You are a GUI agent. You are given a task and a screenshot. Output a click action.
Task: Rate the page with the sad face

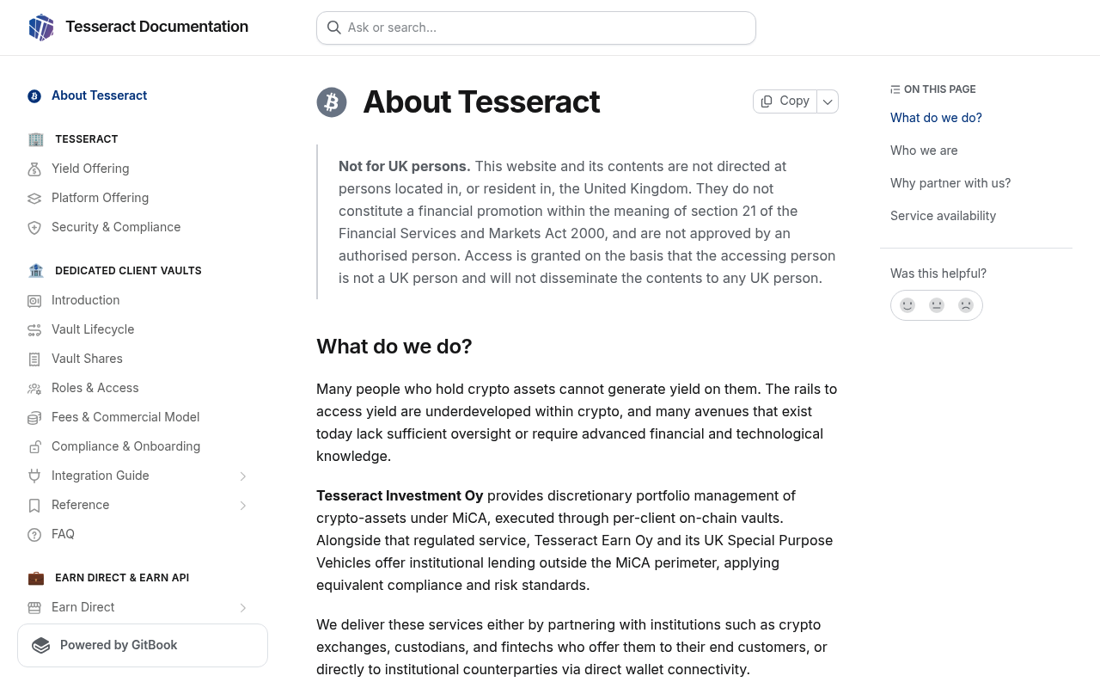[966, 305]
